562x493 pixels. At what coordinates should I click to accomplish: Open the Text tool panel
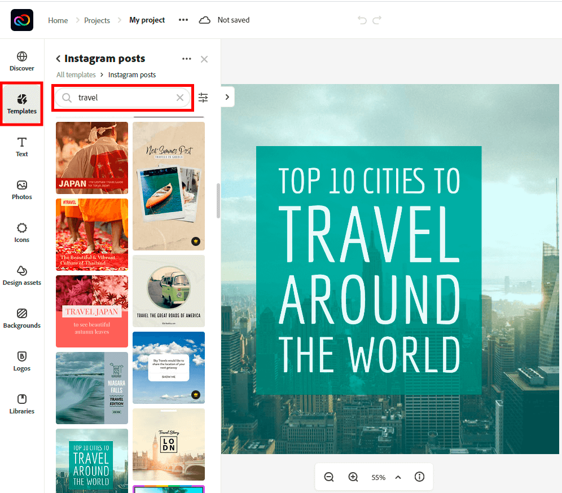pyautogui.click(x=22, y=147)
